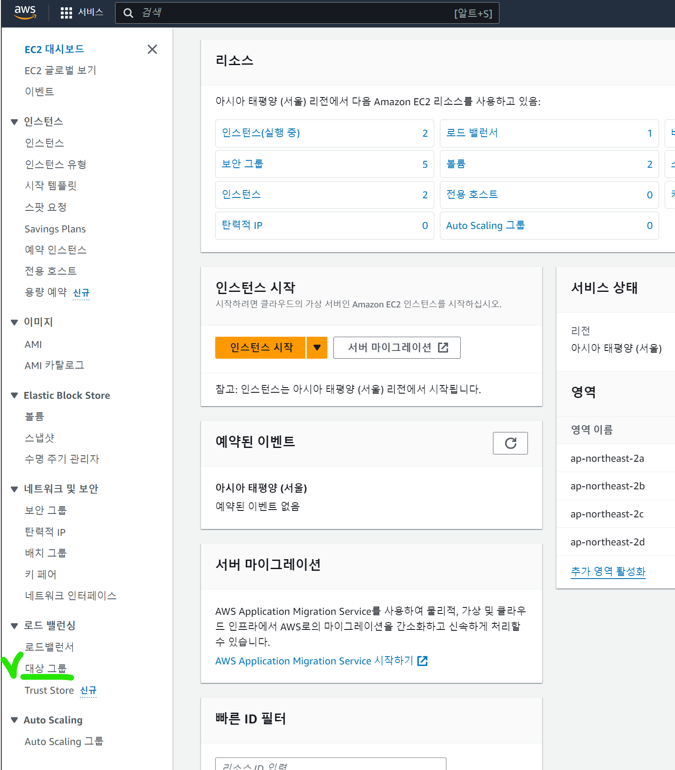This screenshot has height=770, width=675.
Task: Open 보안 그룹 resource card link
Action: pos(242,164)
